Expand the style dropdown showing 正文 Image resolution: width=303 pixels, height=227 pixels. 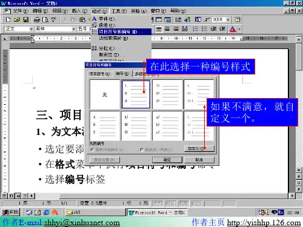pyautogui.click(x=31, y=29)
